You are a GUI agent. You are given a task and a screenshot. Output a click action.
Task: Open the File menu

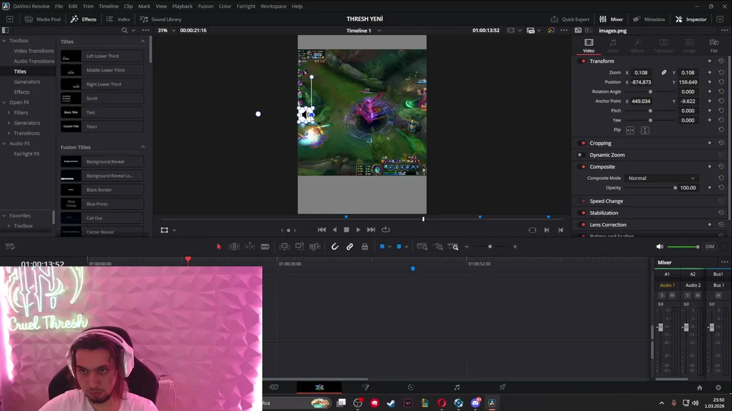[x=59, y=6]
